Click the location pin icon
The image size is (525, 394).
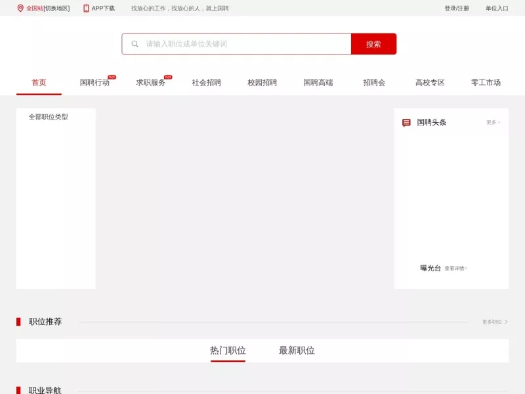pyautogui.click(x=20, y=8)
